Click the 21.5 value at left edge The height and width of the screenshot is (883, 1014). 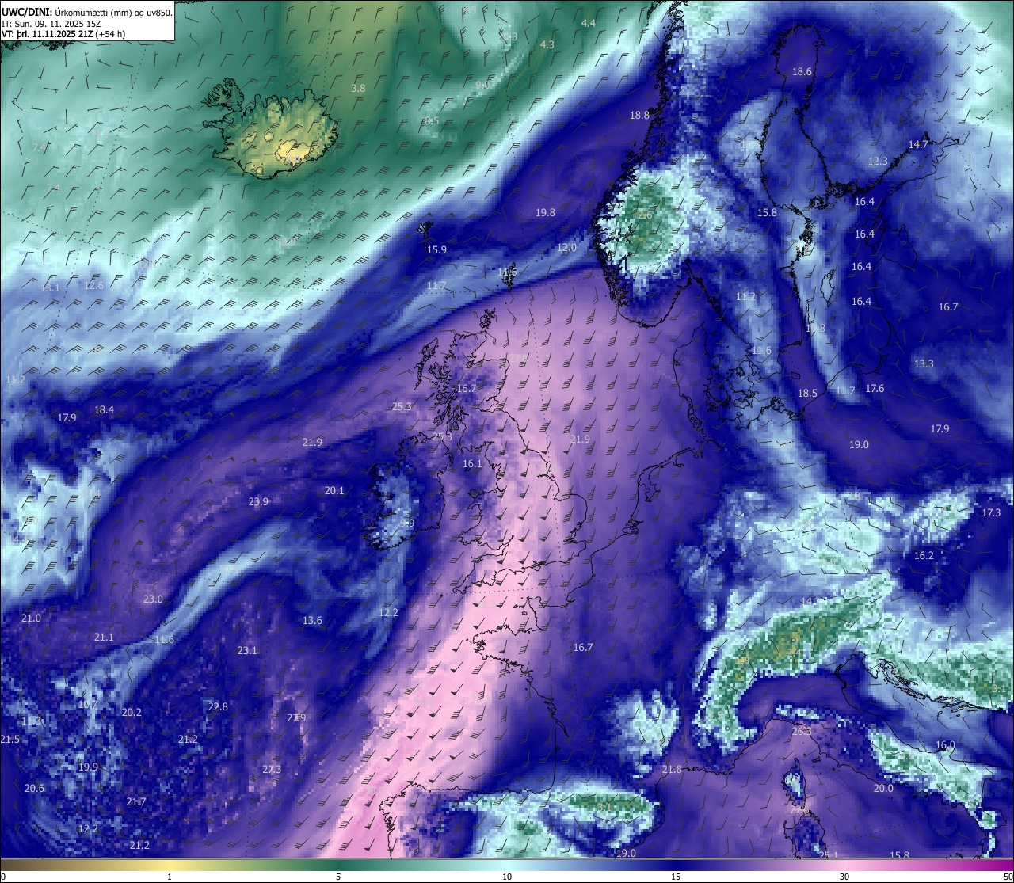point(10,740)
